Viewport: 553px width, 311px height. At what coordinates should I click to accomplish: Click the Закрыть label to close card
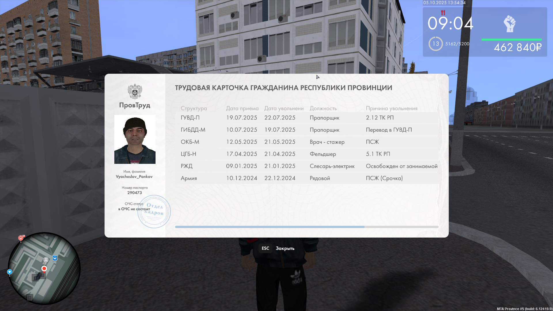[x=285, y=248]
